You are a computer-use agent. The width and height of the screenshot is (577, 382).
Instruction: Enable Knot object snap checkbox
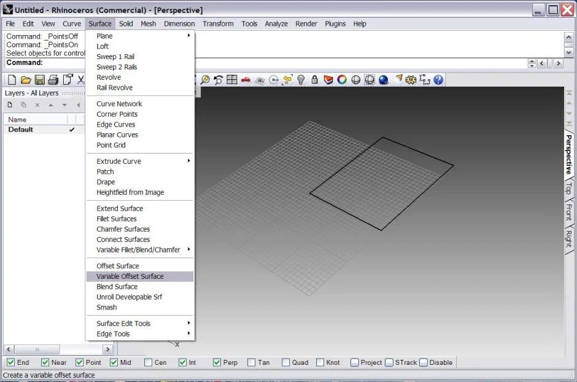(x=320, y=362)
